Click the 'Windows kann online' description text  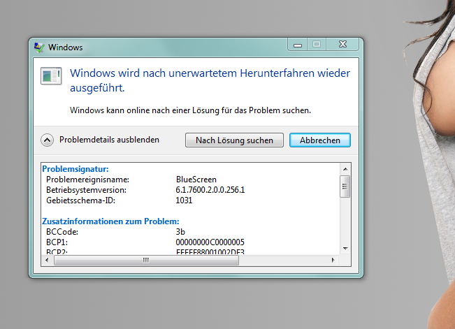190,110
